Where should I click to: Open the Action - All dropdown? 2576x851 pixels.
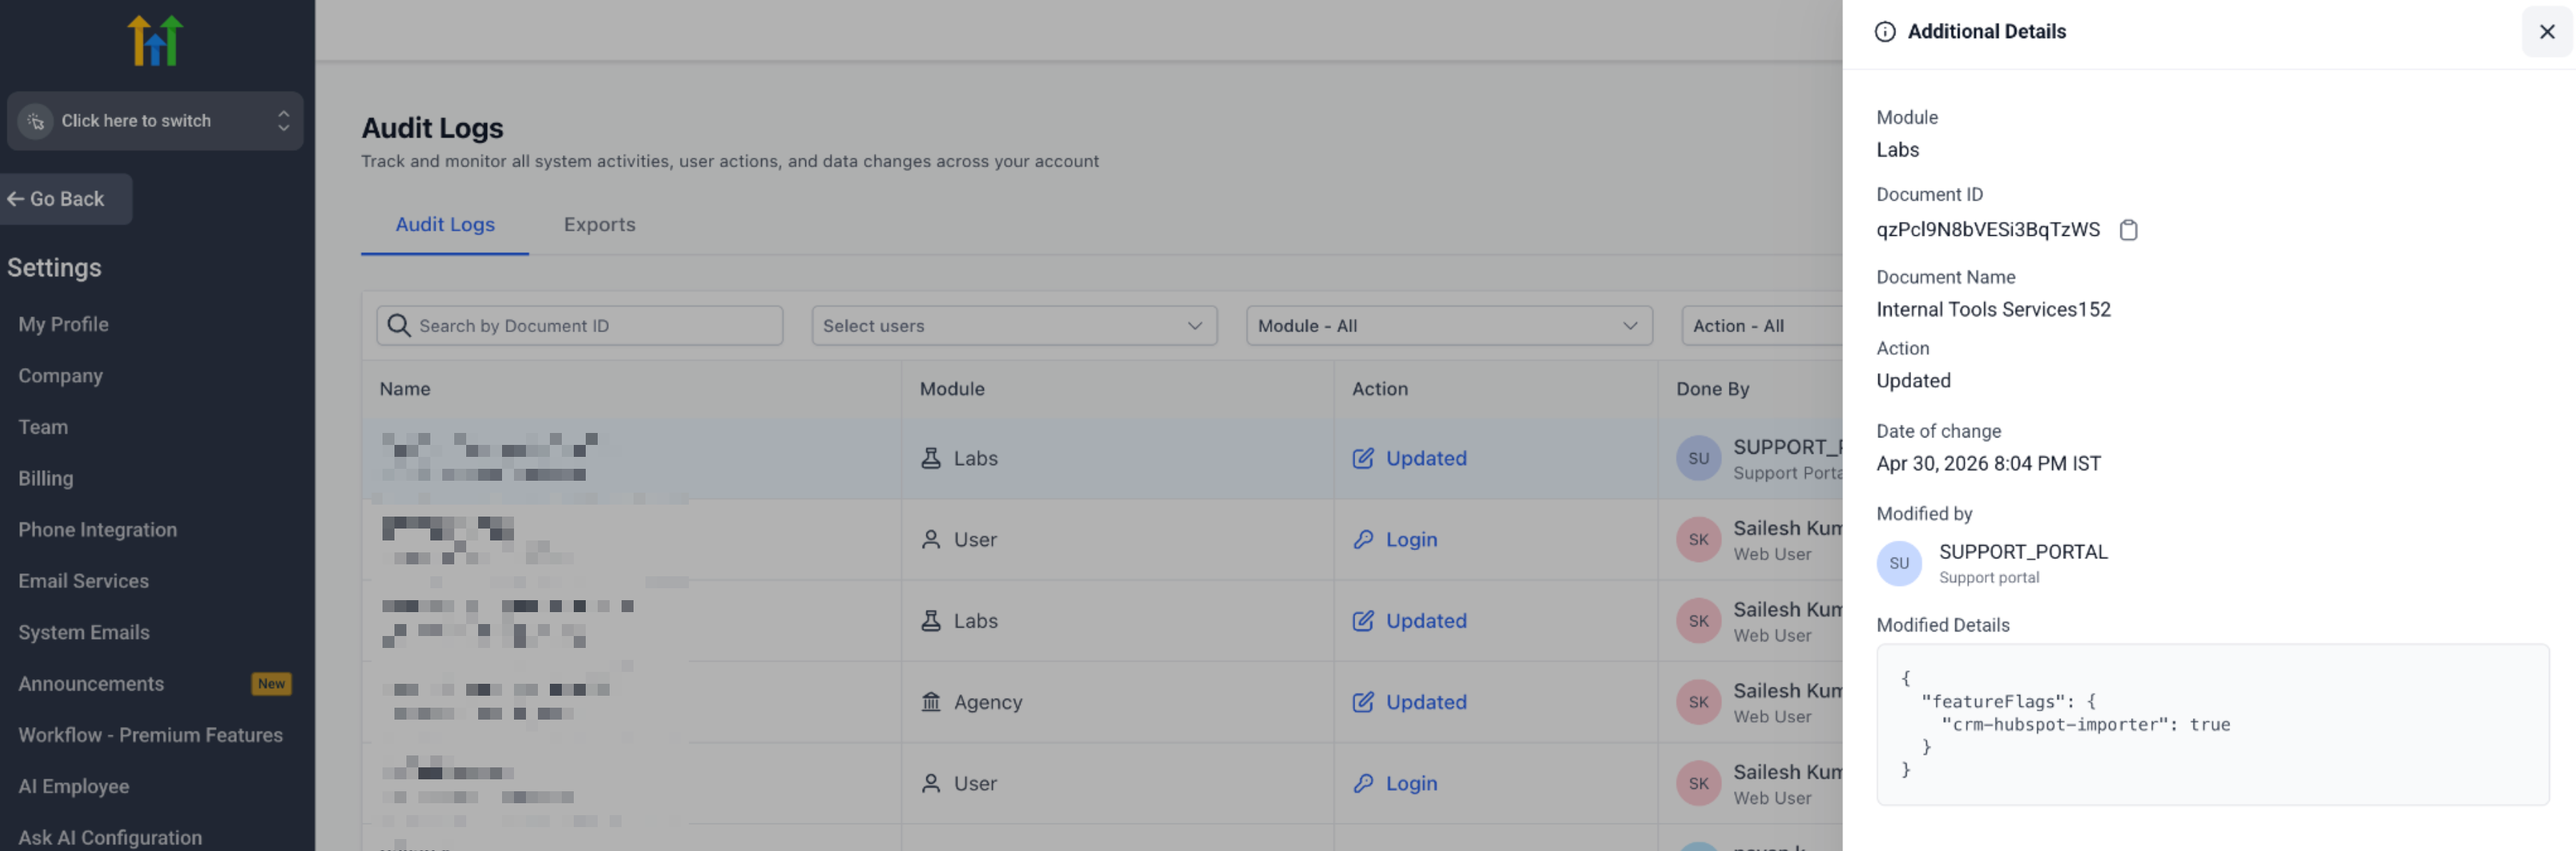pyautogui.click(x=1762, y=325)
